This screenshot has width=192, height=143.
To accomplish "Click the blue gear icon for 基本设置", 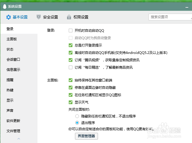I will tap(9, 17).
